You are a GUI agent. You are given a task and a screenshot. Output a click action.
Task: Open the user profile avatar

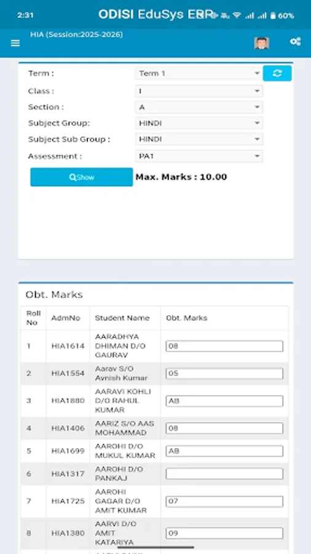coord(262,43)
